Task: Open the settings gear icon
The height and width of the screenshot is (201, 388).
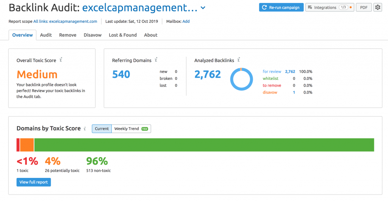Action: click(x=378, y=8)
